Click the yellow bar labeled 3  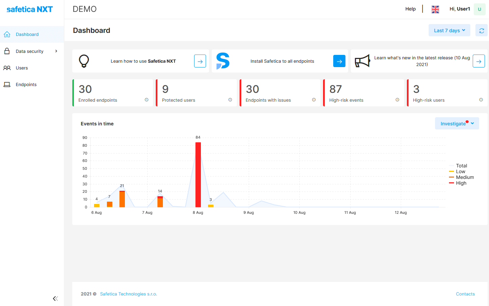[x=211, y=206]
